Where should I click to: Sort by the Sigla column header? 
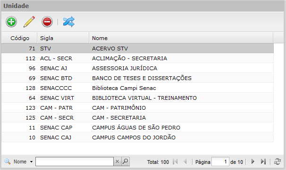coord(63,38)
